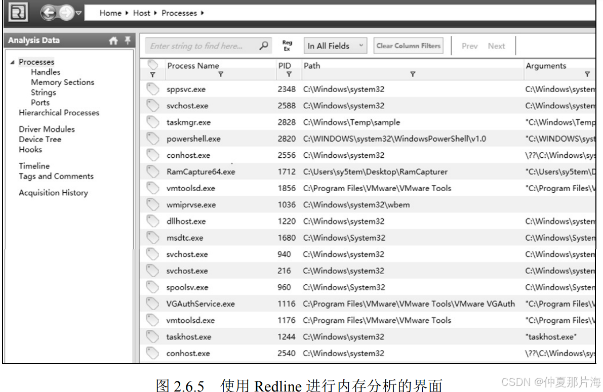The image size is (603, 392).
Task: Click the tag icon in column header
Action: pos(153,64)
